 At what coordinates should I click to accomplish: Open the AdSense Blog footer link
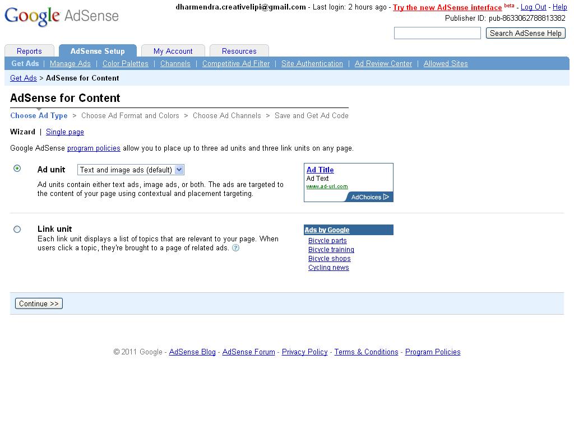pos(192,352)
